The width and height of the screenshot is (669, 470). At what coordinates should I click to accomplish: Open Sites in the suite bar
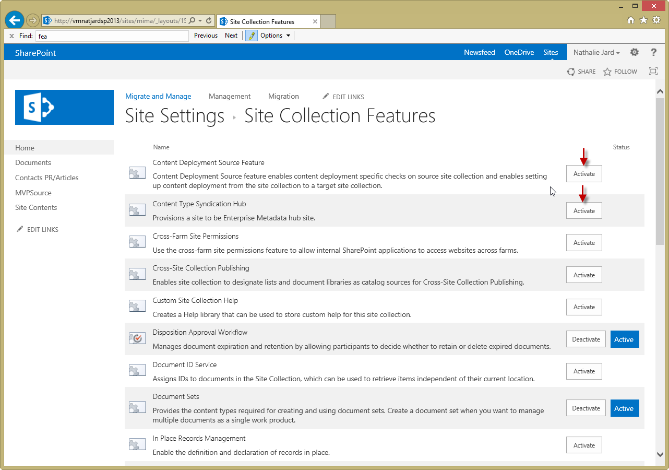[x=551, y=52]
